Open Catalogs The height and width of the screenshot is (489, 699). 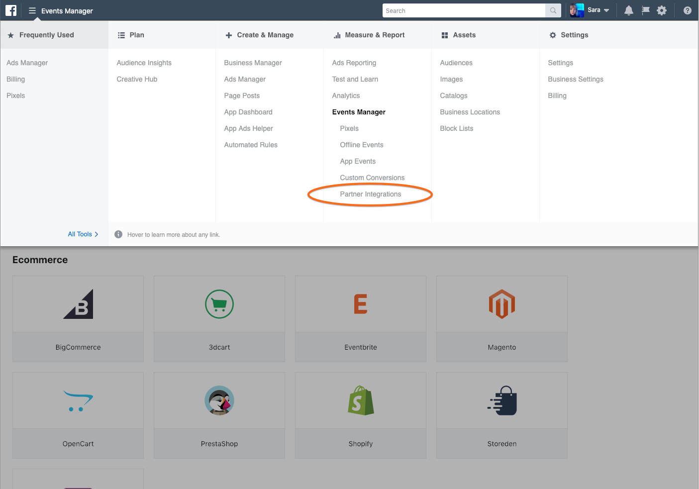454,96
